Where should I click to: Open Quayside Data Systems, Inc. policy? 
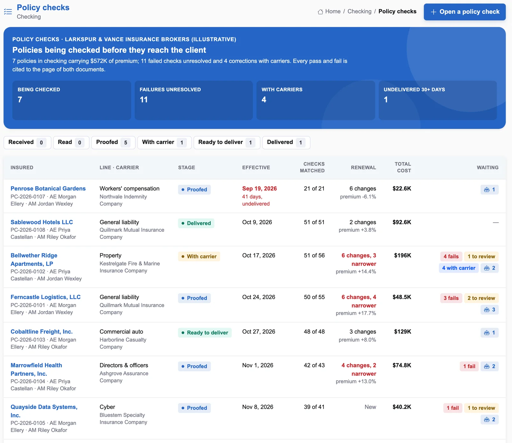pyautogui.click(x=44, y=411)
